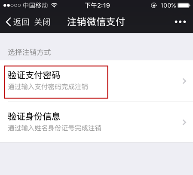Tap the back arrow chevron icon
The height and width of the screenshot is (175, 193).
(x=8, y=22)
